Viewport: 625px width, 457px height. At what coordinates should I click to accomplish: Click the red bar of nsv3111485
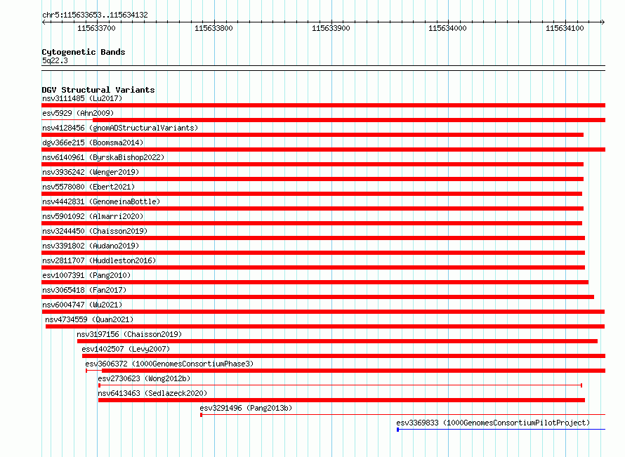(x=323, y=105)
